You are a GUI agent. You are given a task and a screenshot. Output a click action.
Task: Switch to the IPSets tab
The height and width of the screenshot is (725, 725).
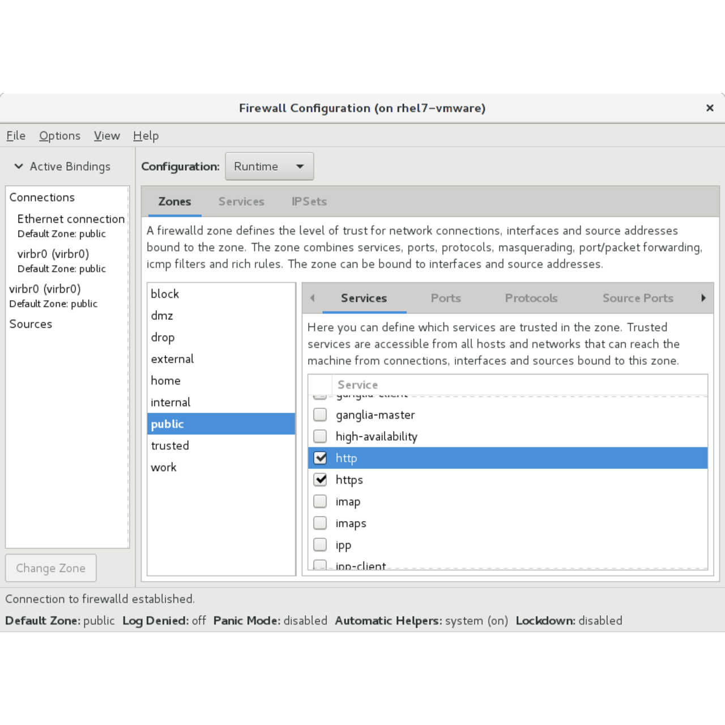point(309,202)
